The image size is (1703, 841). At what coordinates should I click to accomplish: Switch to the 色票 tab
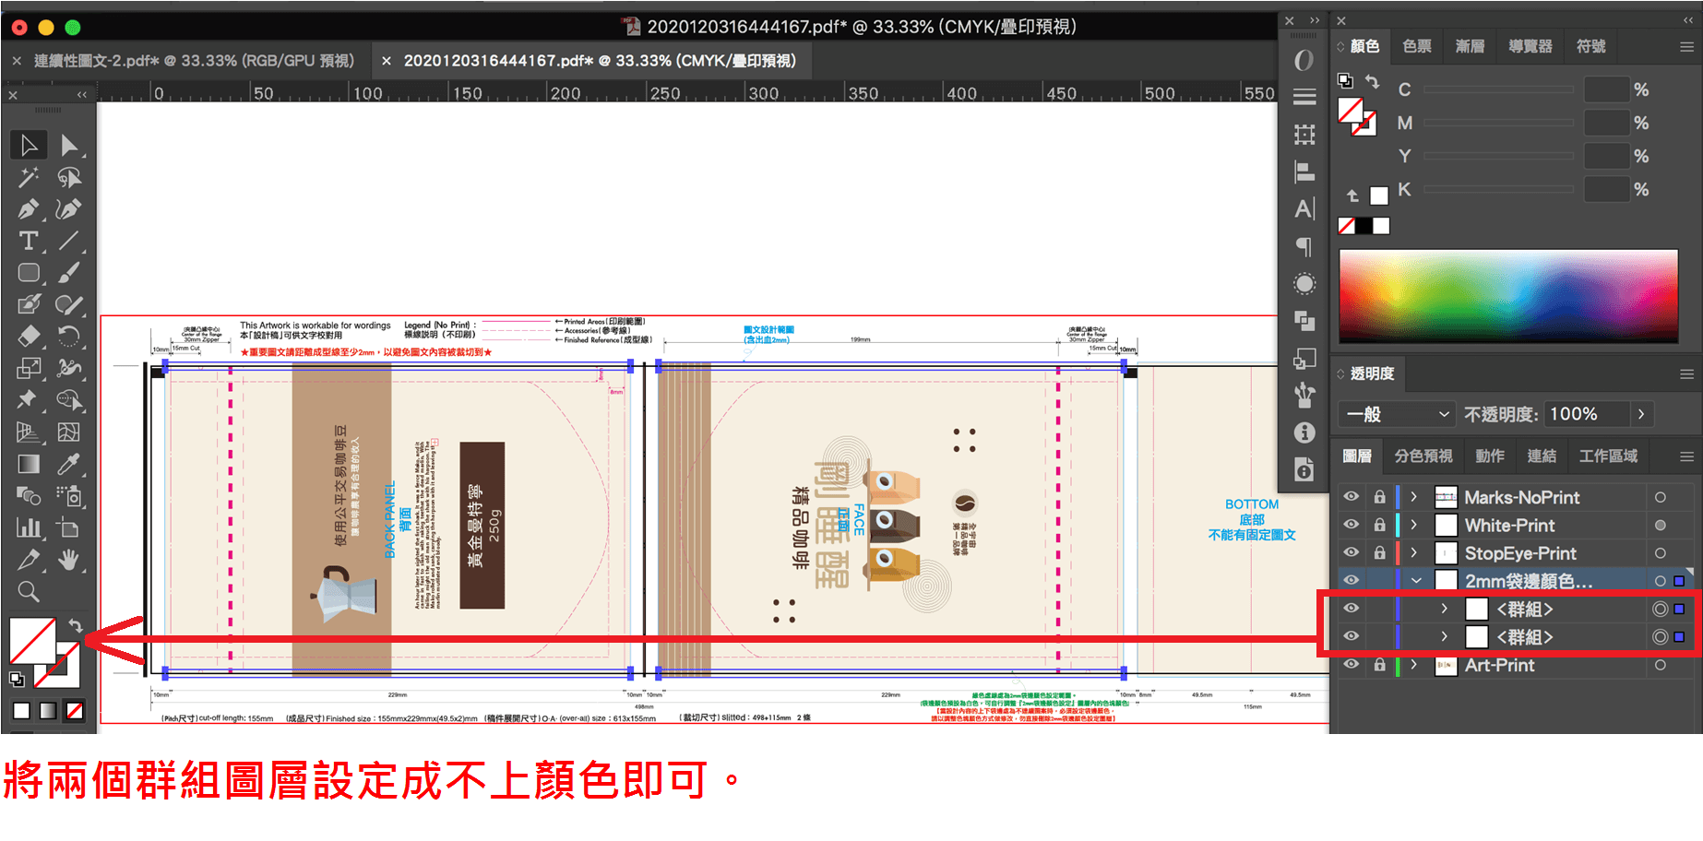[x=1416, y=46]
